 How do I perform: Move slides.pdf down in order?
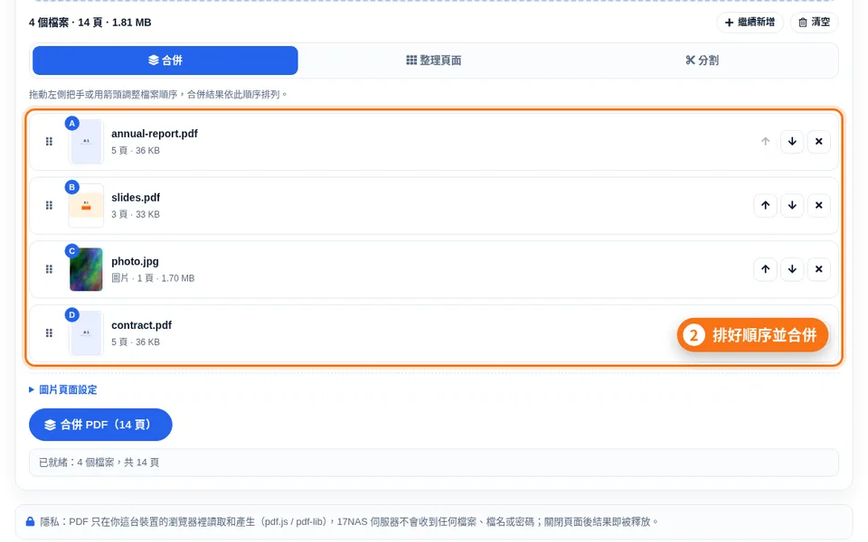[x=792, y=205]
